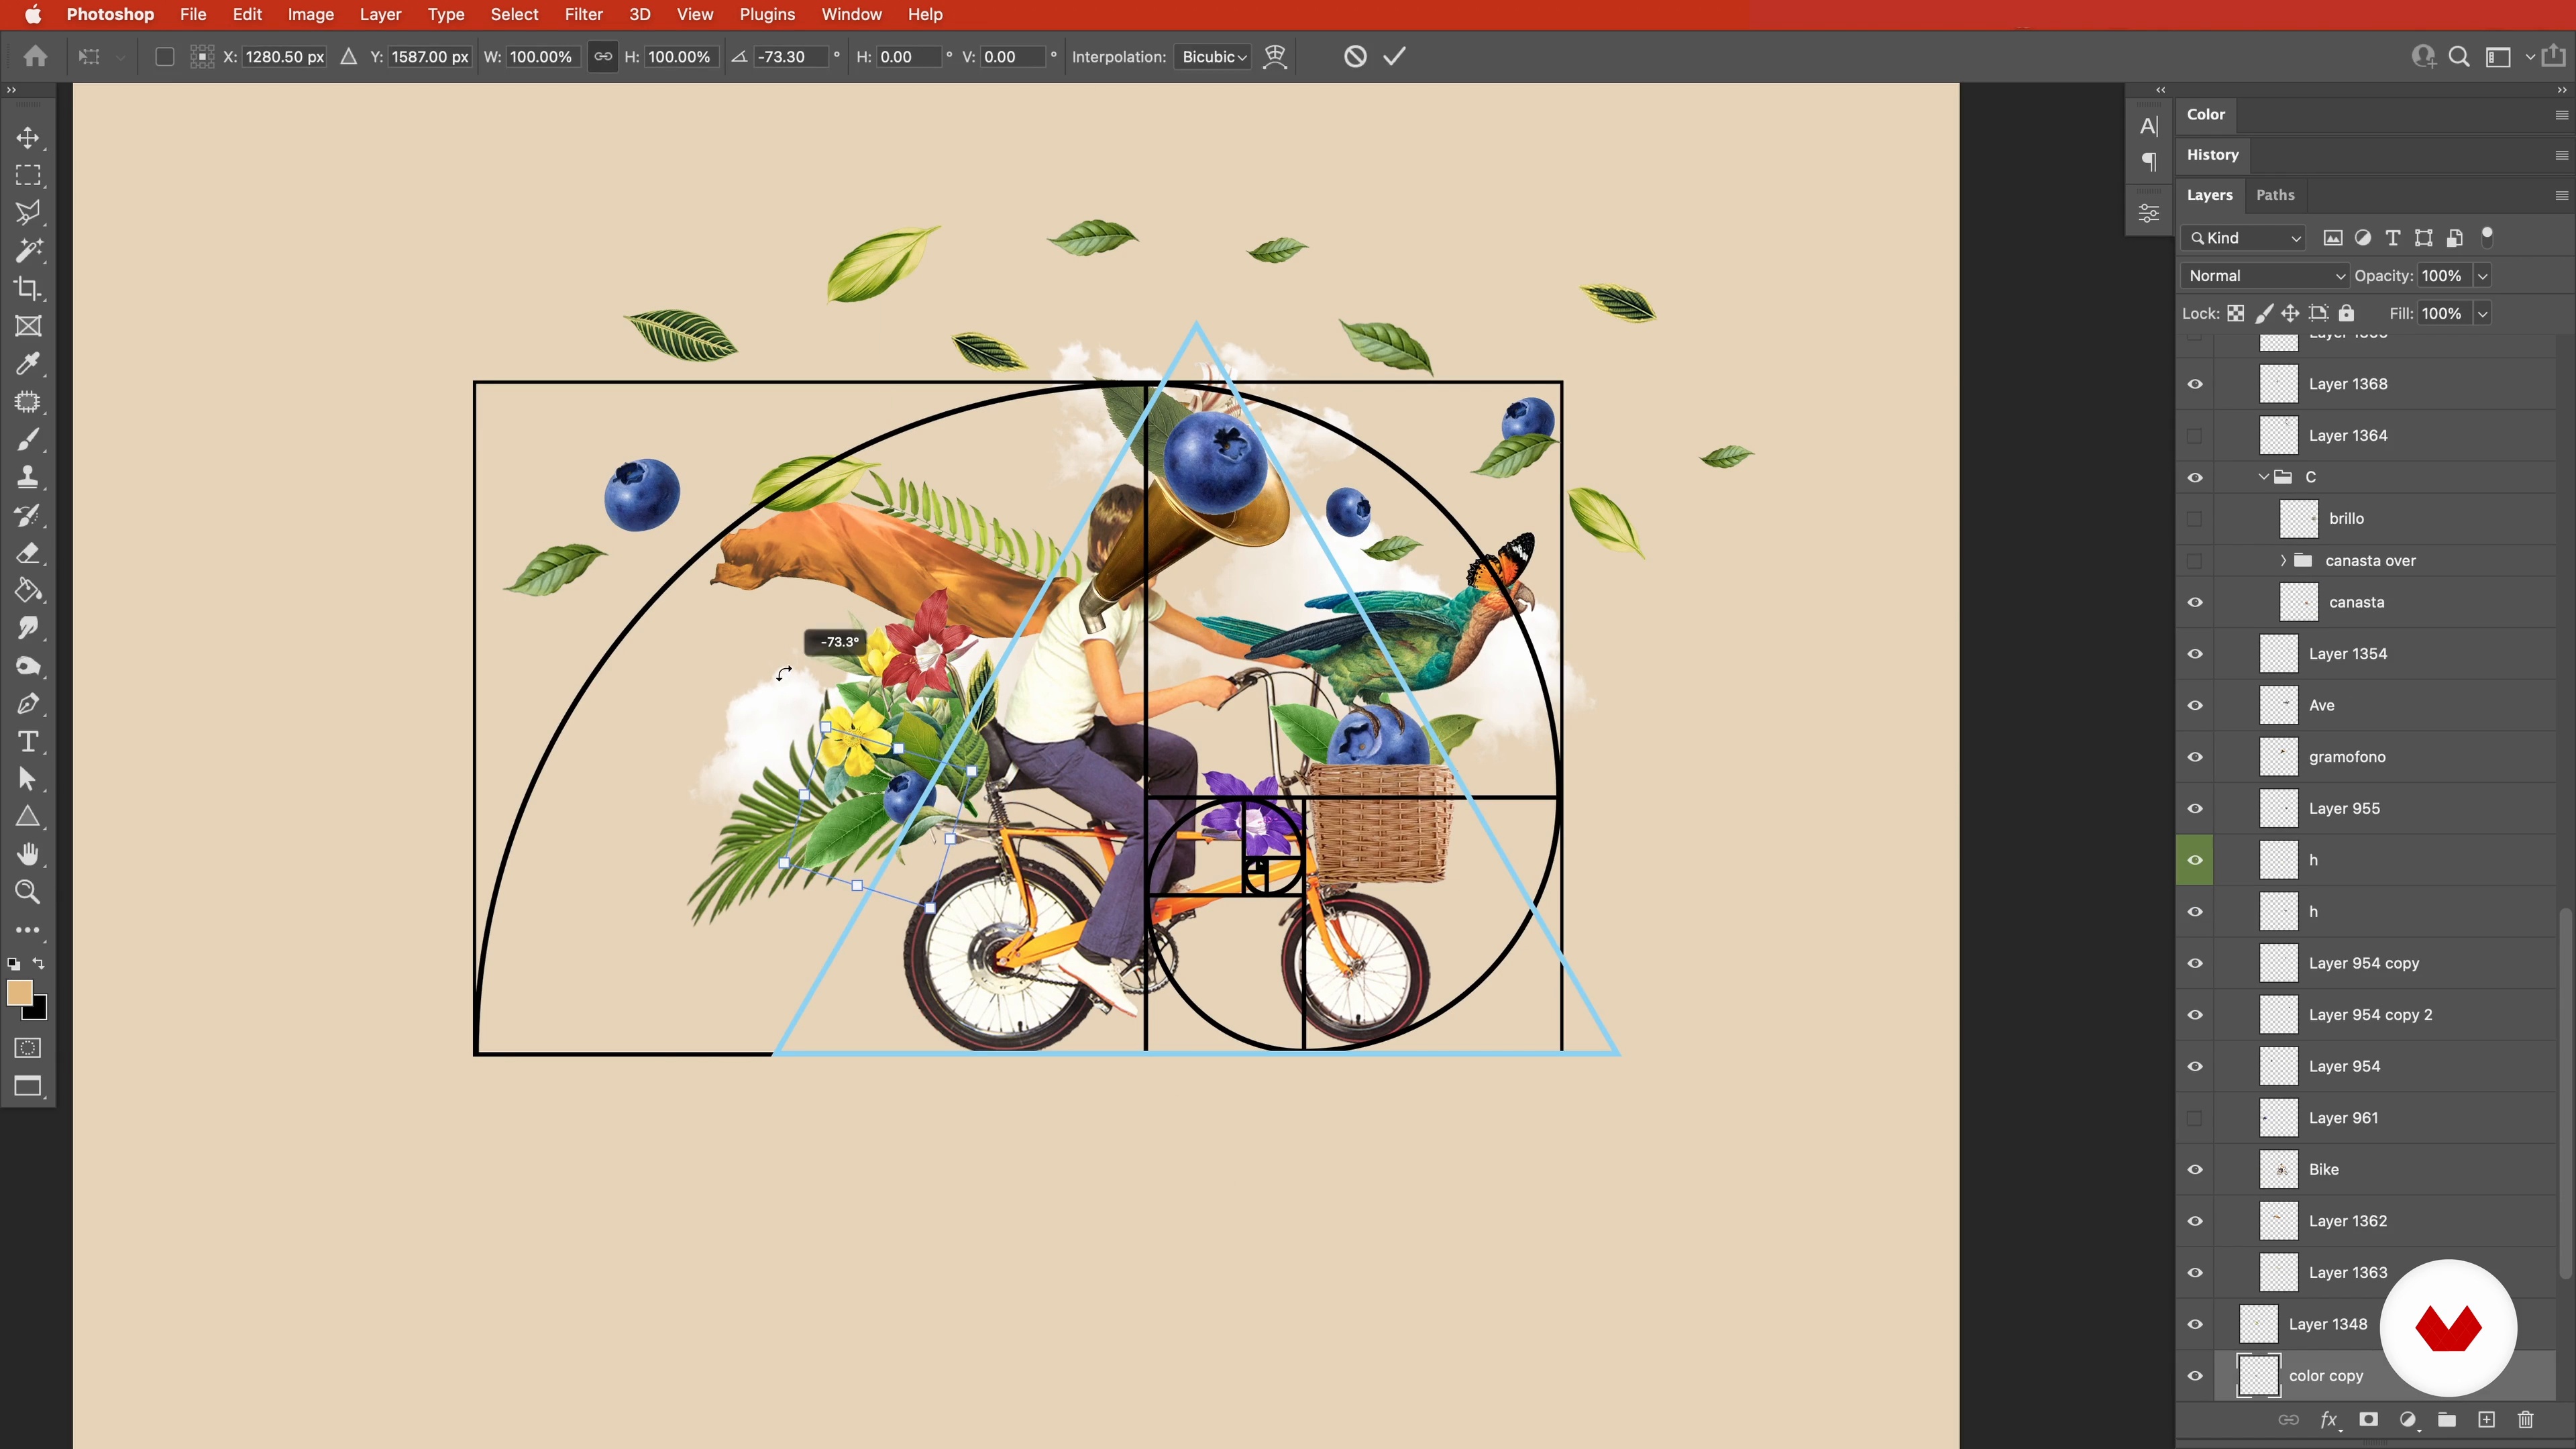Hide the Ave layer eye
The height and width of the screenshot is (1449, 2576).
pos(2195,706)
